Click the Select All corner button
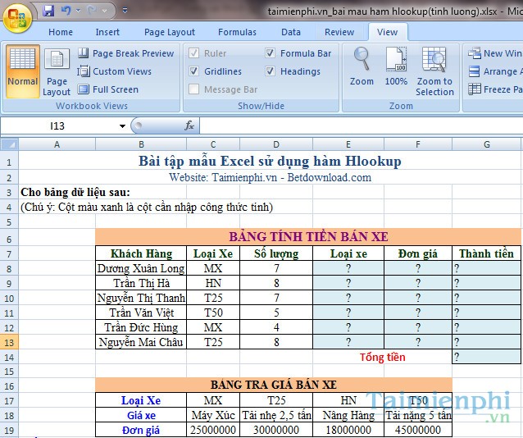Viewport: 523px width, 438px height. [x=9, y=144]
